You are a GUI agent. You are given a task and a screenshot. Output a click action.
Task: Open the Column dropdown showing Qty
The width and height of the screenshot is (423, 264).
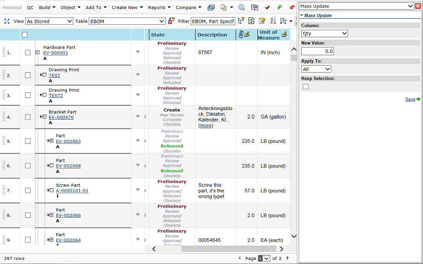(x=324, y=33)
